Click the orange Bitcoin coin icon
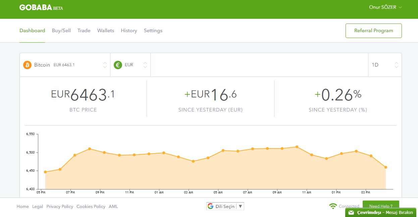Image resolution: width=418 pixels, height=217 pixels. (x=28, y=65)
